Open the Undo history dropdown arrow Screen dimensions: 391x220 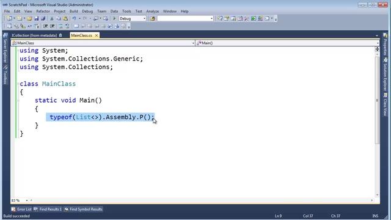[79, 18]
